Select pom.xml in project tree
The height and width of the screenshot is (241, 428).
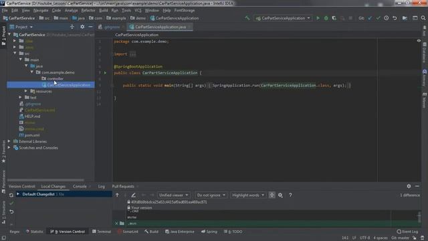point(32,135)
